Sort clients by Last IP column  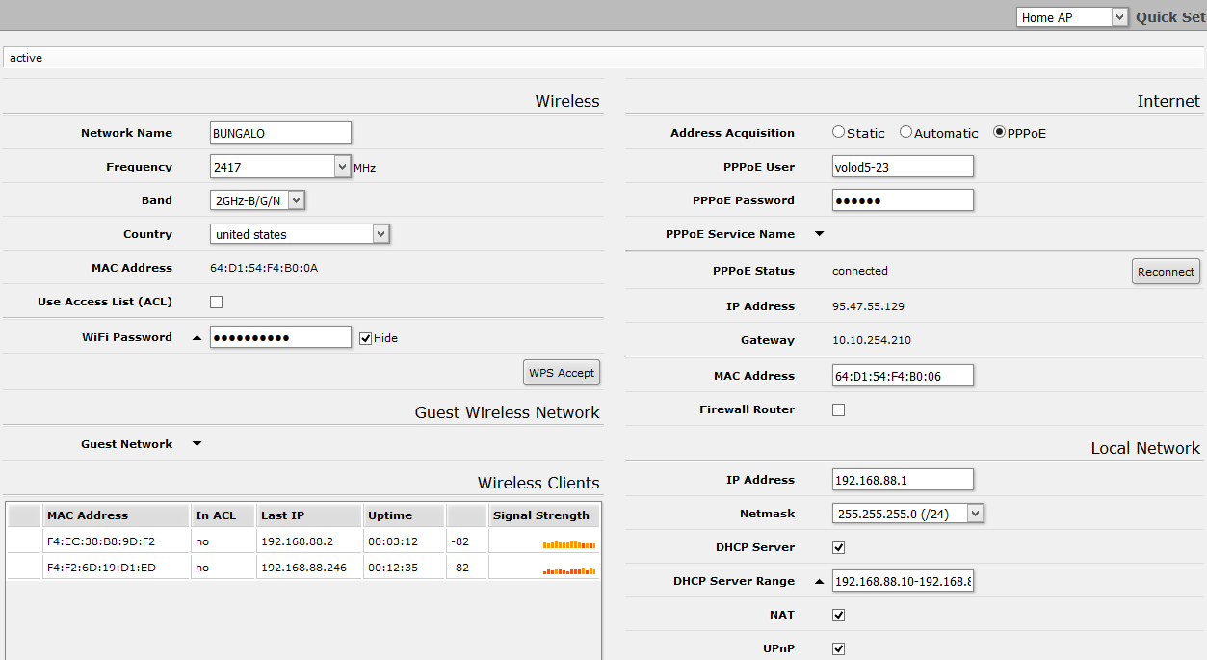(309, 515)
